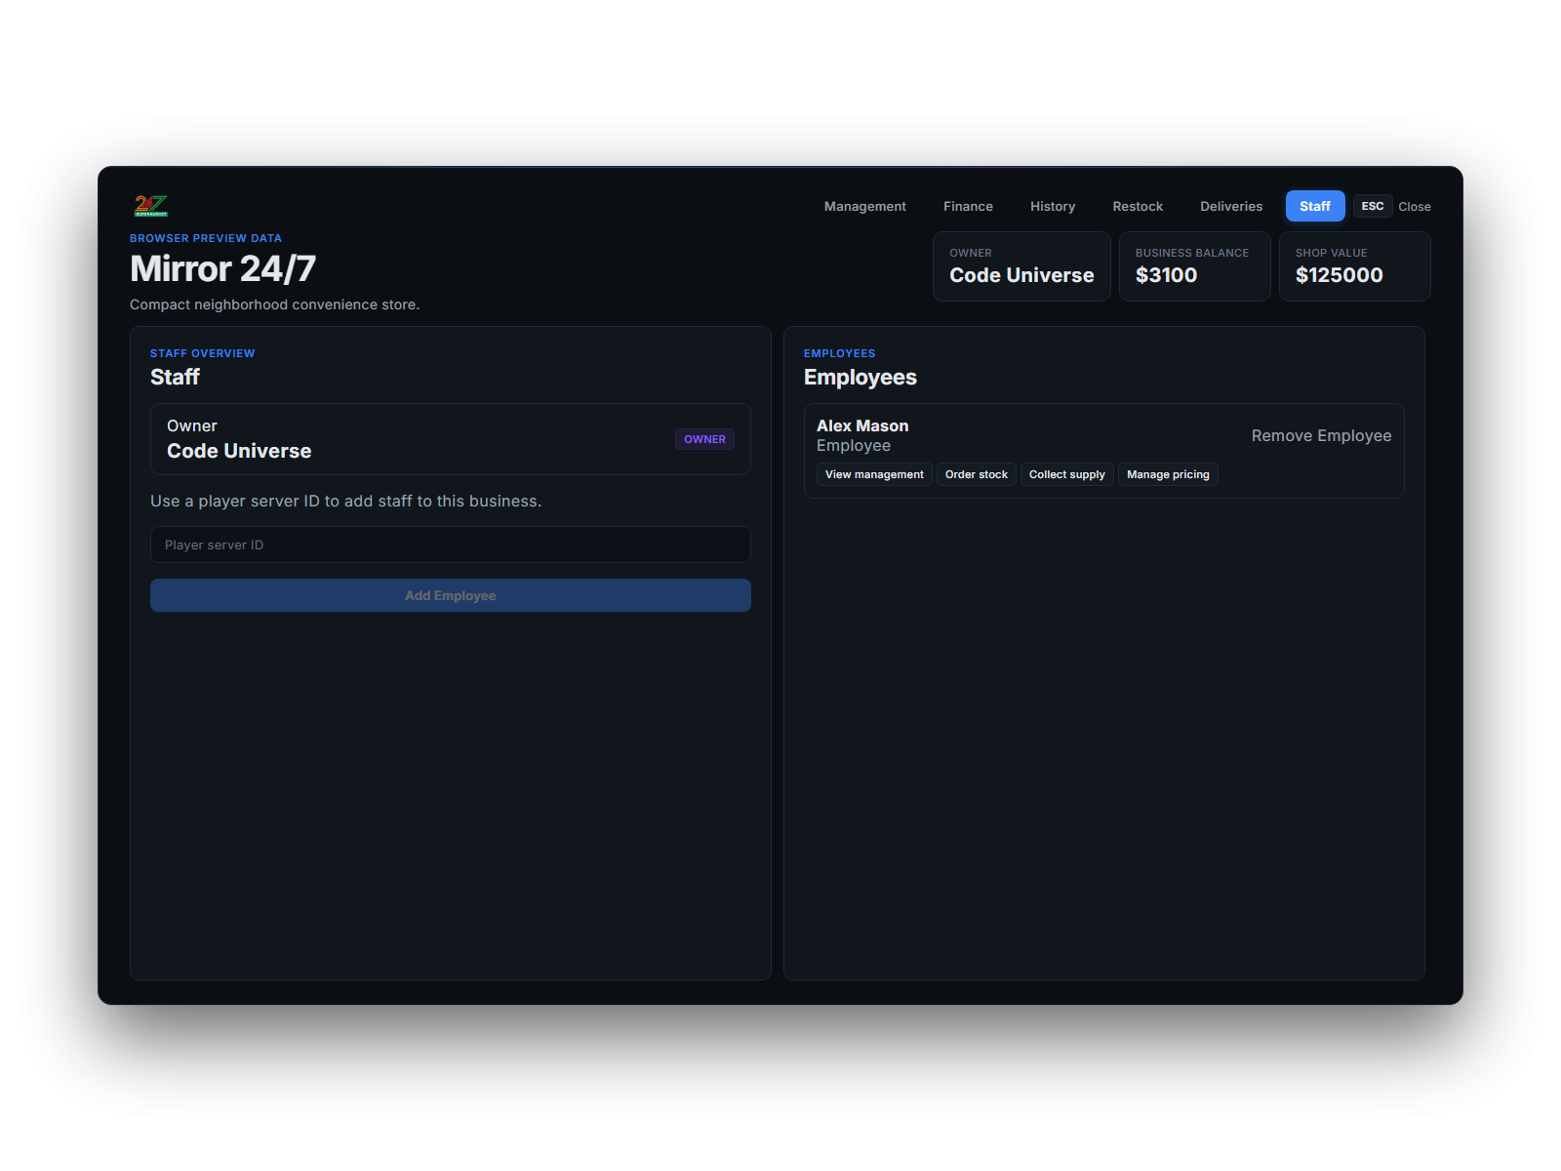
Task: Select the Staff tab
Action: 1315,206
